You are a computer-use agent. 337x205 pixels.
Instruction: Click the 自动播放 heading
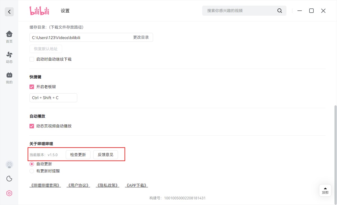(37, 116)
